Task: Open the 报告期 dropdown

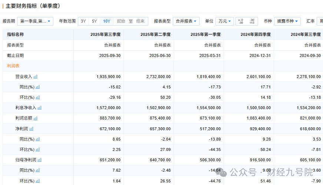Action: coord(36,21)
